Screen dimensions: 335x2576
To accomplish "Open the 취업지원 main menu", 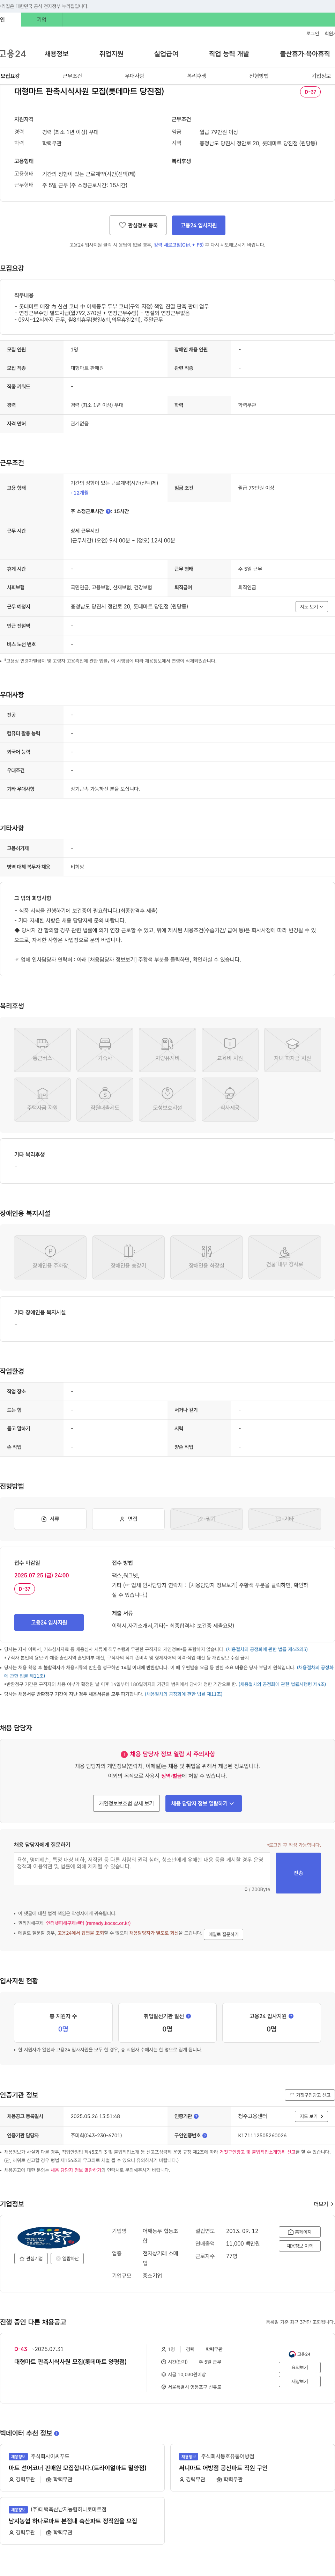I will pos(111,54).
